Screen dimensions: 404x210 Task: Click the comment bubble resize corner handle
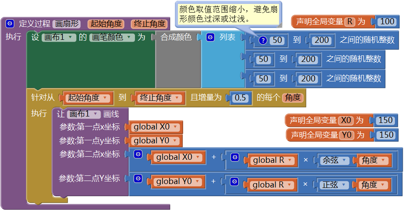(x=279, y=25)
